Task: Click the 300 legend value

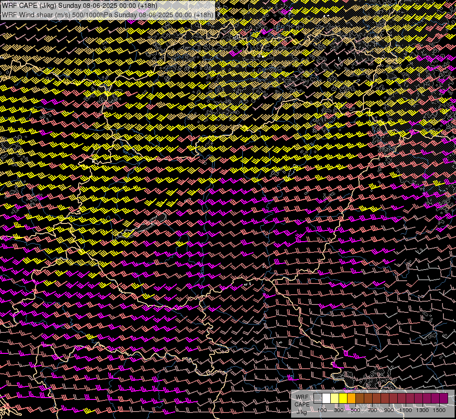Action: click(x=339, y=410)
